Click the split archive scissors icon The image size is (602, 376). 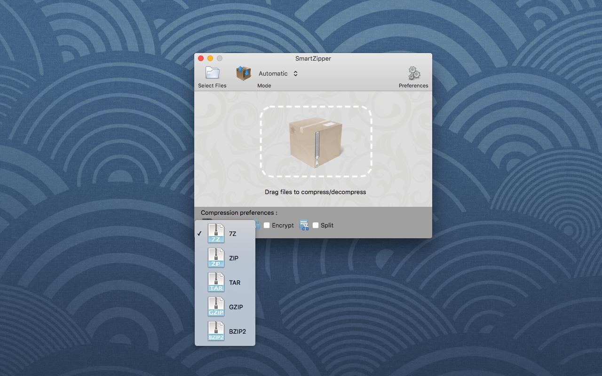(304, 225)
